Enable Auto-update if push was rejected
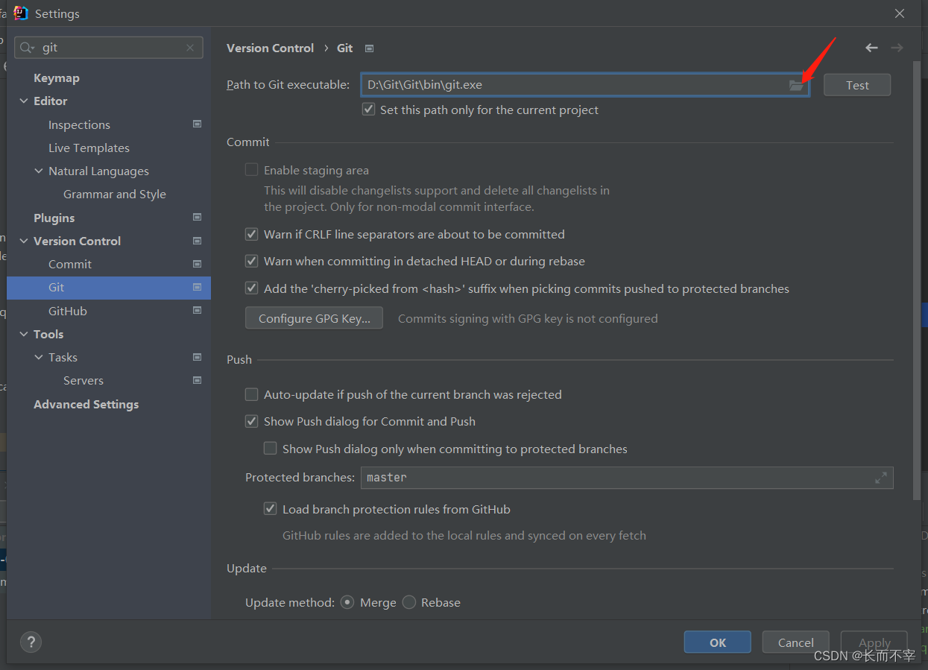 click(252, 394)
